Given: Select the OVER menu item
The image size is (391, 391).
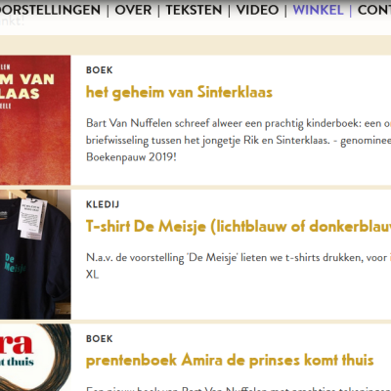Looking at the screenshot, I should coord(133,10).
